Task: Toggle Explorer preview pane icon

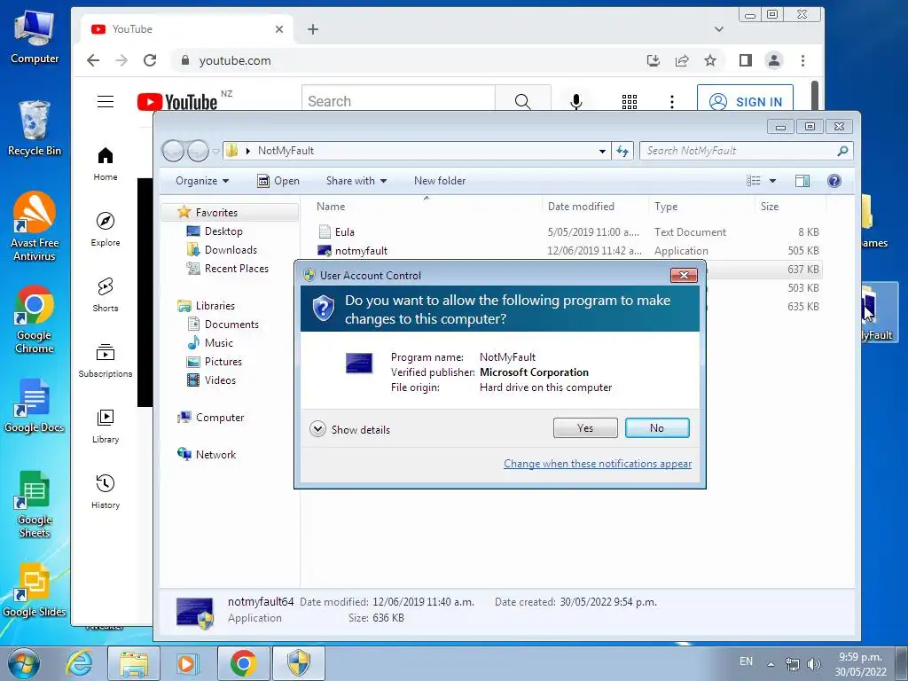Action: point(802,181)
